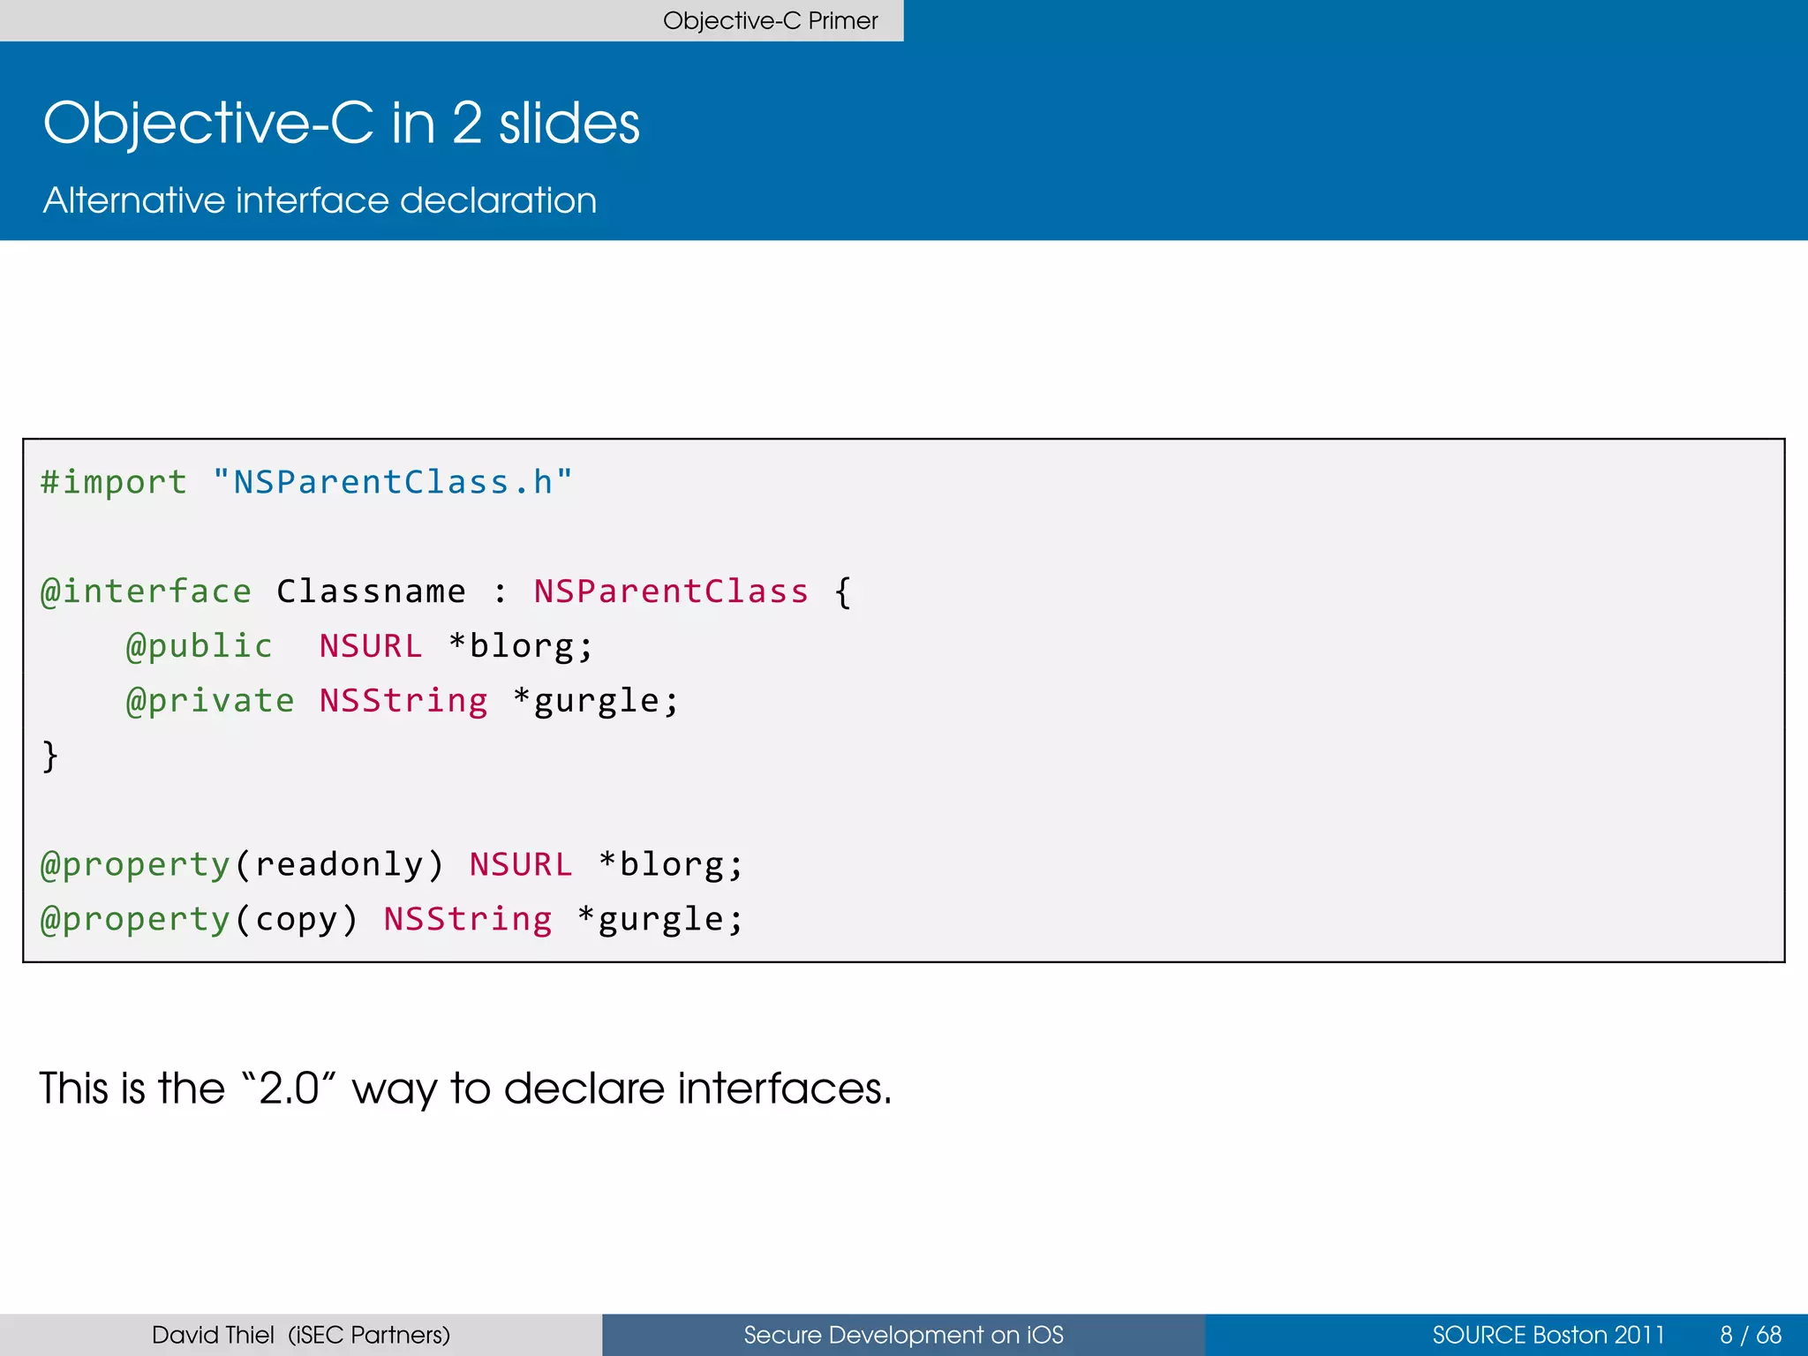Click the closing brace of the interface
Image resolution: width=1808 pixels, height=1356 pixels.
pos(50,757)
